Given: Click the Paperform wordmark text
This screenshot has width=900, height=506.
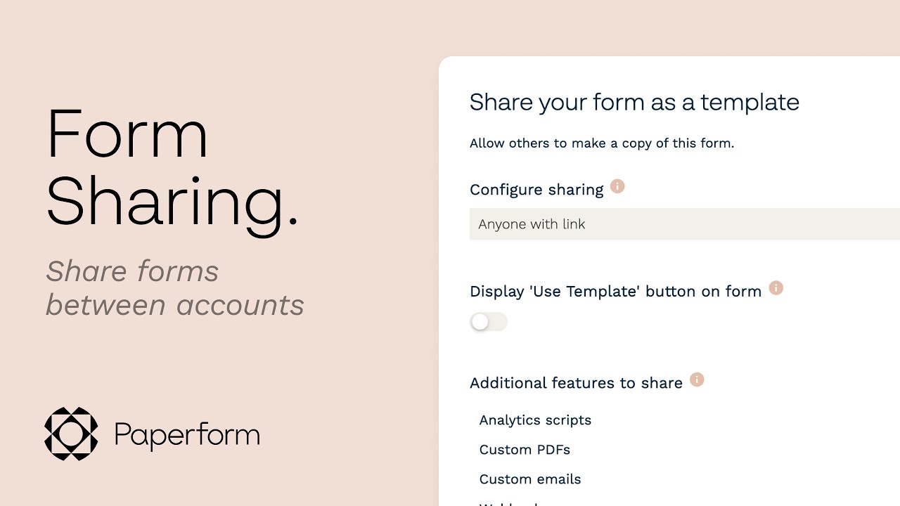Looking at the screenshot, I should pos(187,435).
